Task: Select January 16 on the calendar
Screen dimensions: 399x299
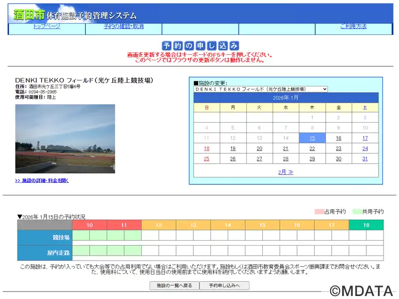Action: 339,138
